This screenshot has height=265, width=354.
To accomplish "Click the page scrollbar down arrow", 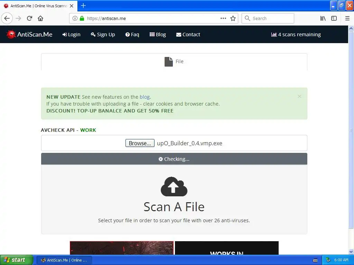I will [351, 252].
